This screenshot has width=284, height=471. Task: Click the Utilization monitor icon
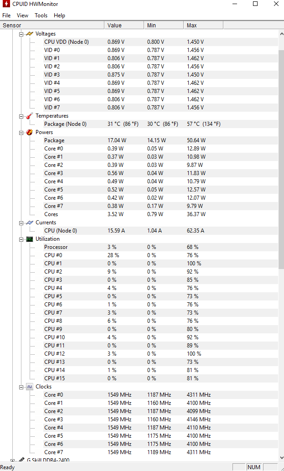pyautogui.click(x=30, y=239)
